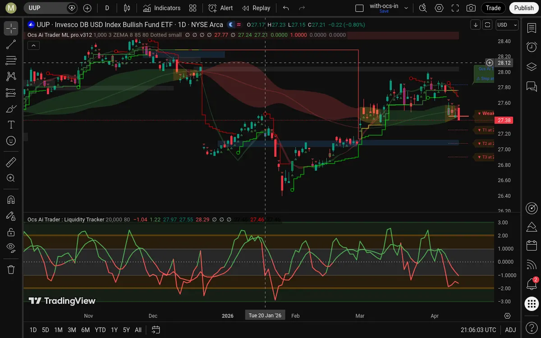Open the watchlist panel icon
541x338 pixels.
(532, 28)
